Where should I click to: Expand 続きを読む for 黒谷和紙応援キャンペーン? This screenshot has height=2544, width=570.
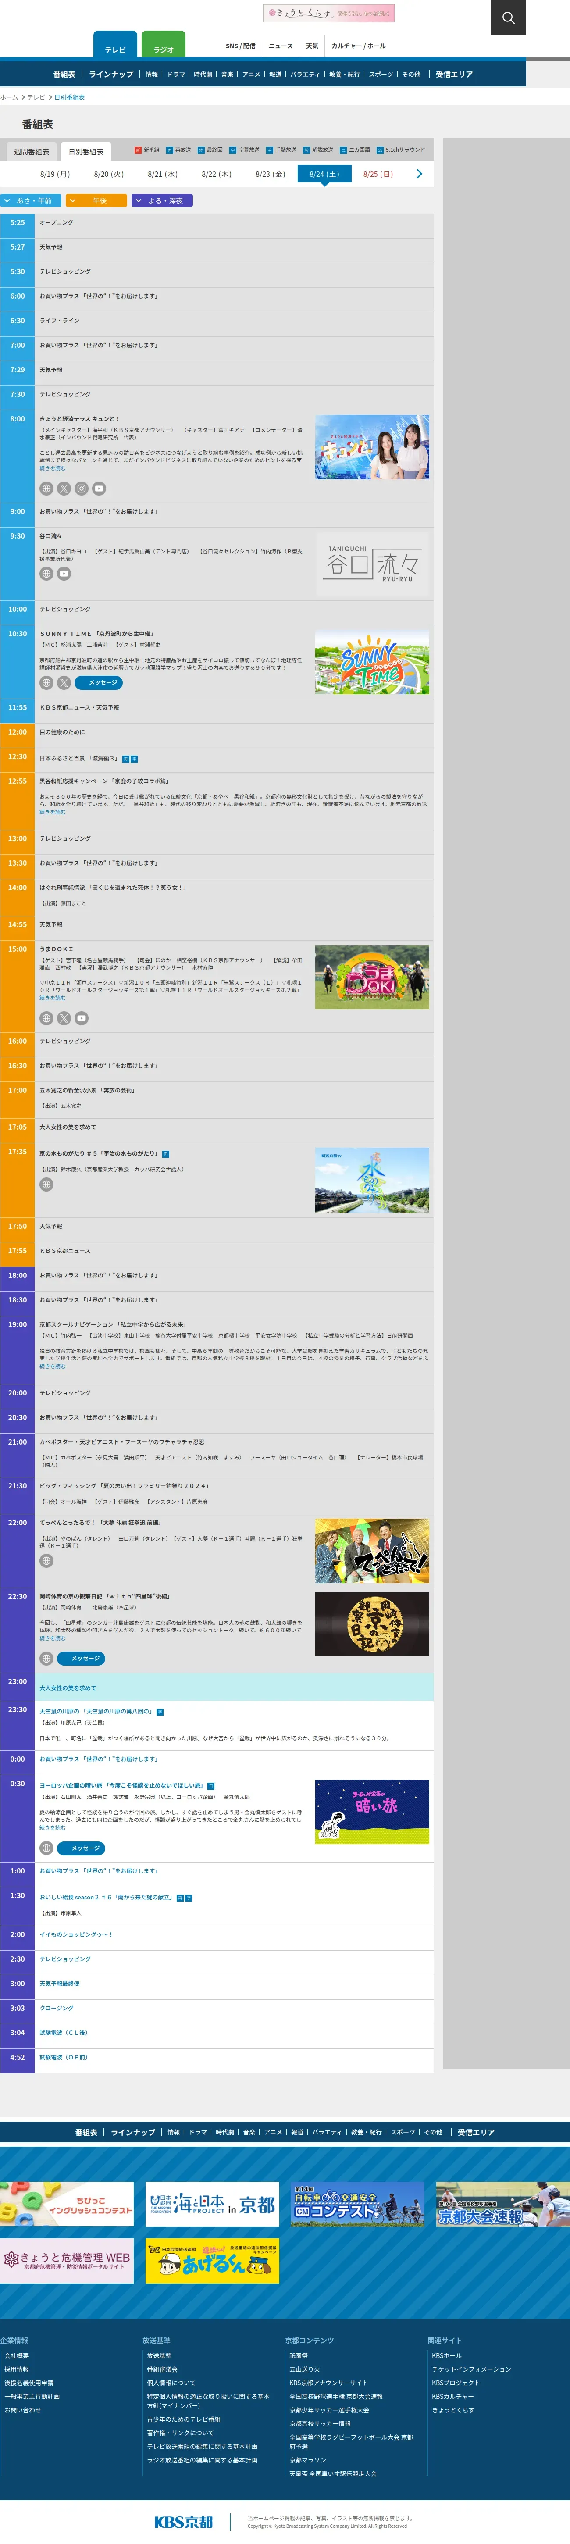click(52, 812)
